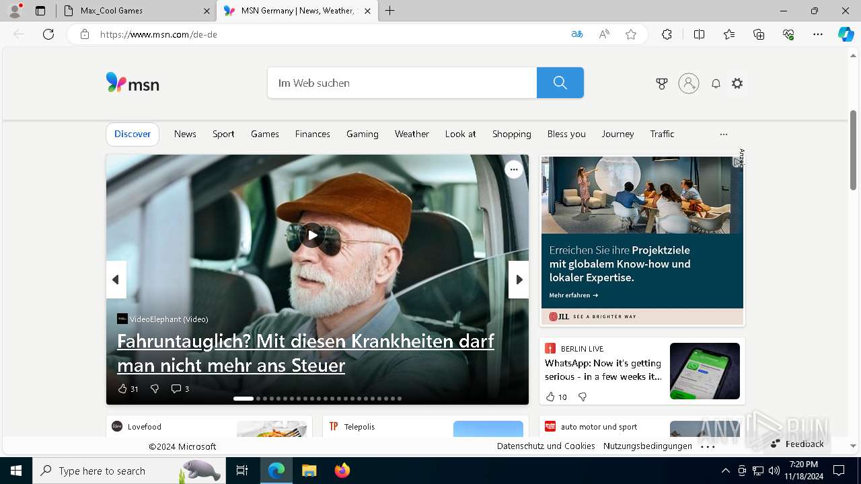Image resolution: width=861 pixels, height=484 pixels.
Task: Open the tab actions menu
Action: point(40,11)
